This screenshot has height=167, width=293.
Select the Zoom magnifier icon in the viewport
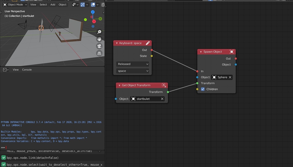(x=99, y=32)
